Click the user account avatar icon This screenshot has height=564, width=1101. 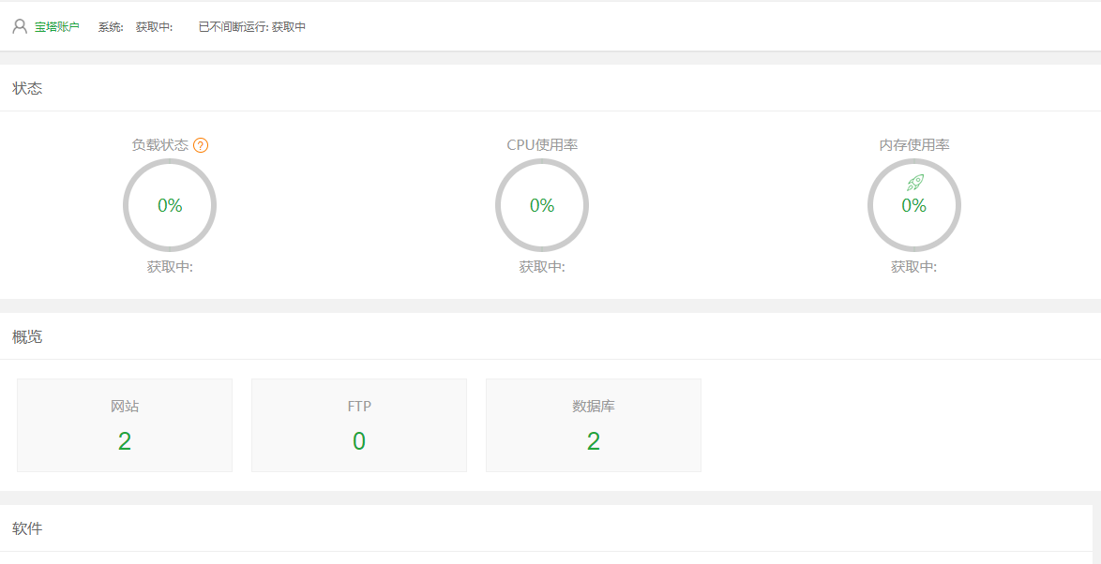[20, 26]
